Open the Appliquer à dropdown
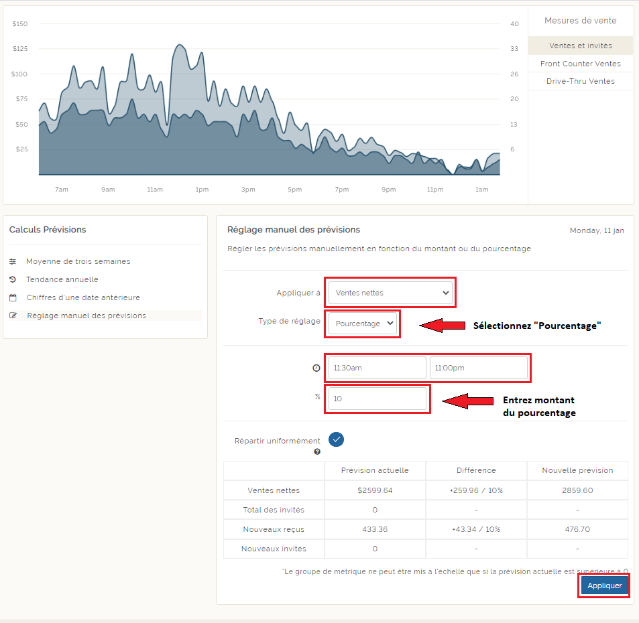This screenshot has height=623, width=639. click(390, 293)
